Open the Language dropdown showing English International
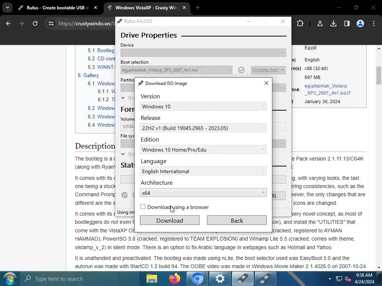Screen dimensions: 382x286 point(203,171)
